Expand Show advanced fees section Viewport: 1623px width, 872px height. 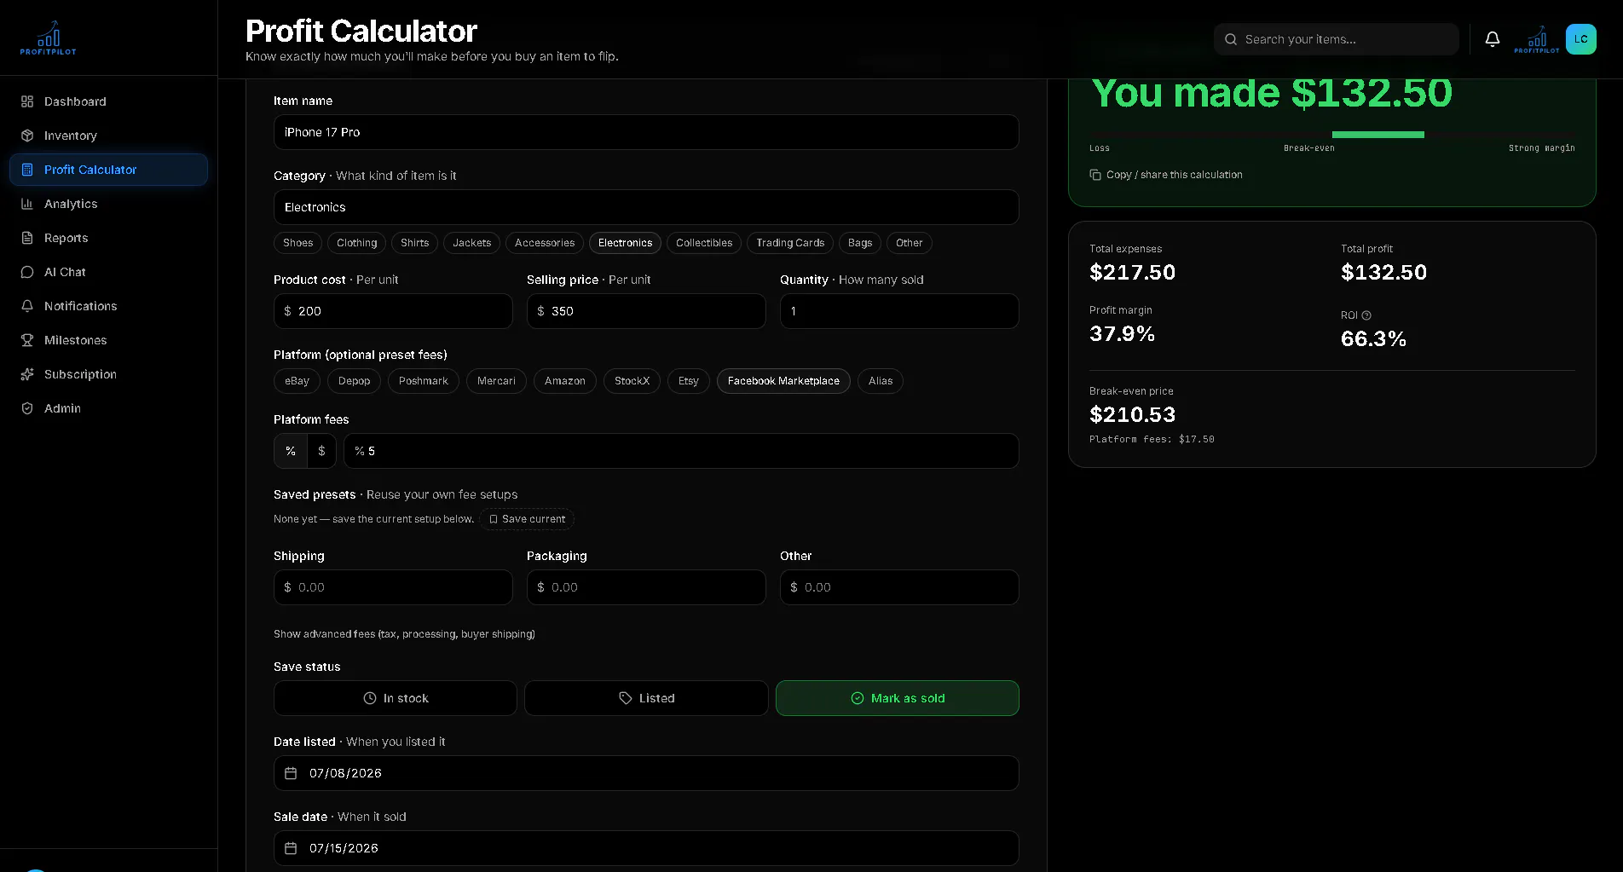tap(404, 634)
